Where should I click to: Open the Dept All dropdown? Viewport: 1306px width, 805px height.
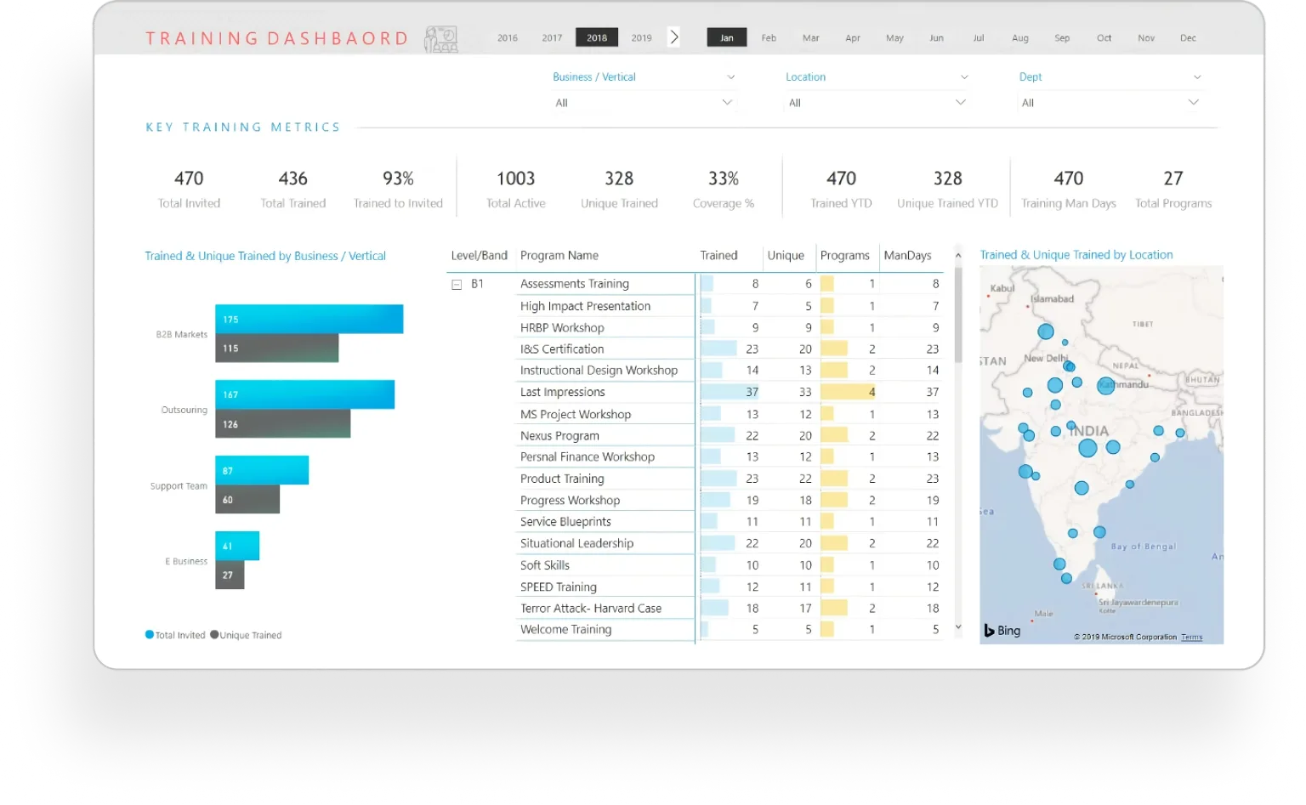[1110, 103]
